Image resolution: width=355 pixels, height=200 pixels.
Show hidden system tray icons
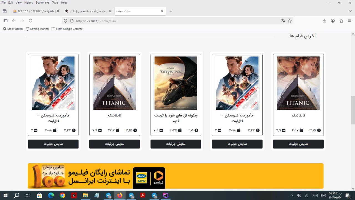point(291,196)
